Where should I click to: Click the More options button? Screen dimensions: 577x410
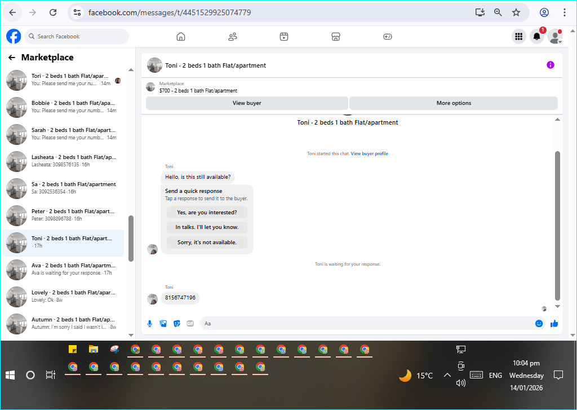(x=454, y=103)
